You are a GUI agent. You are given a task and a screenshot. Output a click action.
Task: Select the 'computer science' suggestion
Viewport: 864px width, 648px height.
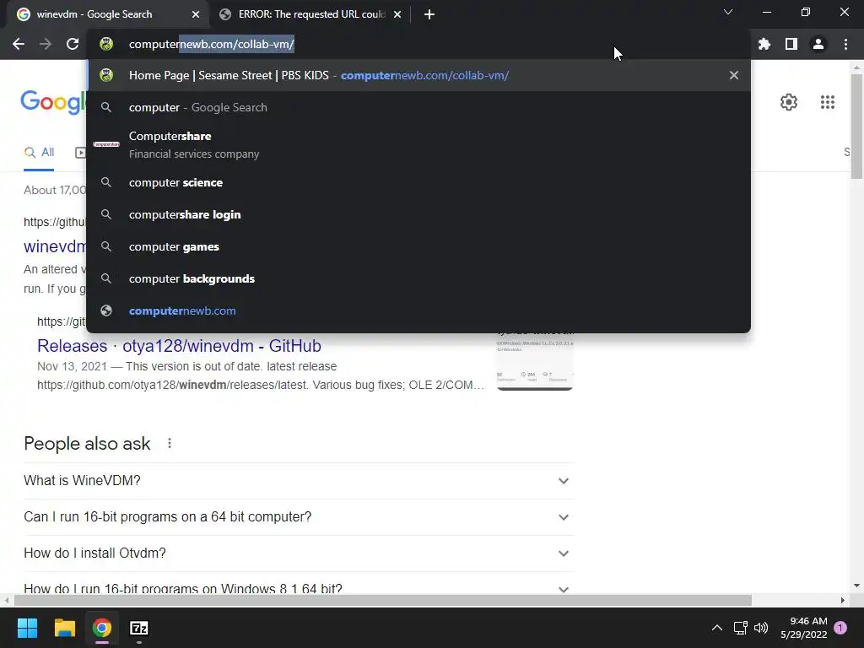tap(418, 182)
